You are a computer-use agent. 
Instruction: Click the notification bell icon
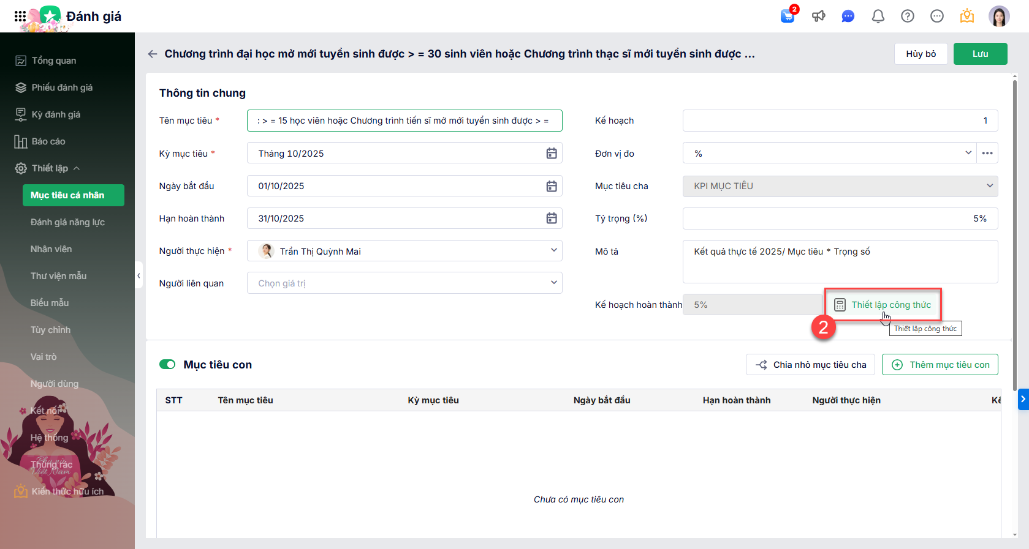click(x=878, y=17)
